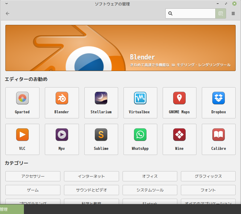
Task: Browse the フォント category
Action: [x=208, y=190]
